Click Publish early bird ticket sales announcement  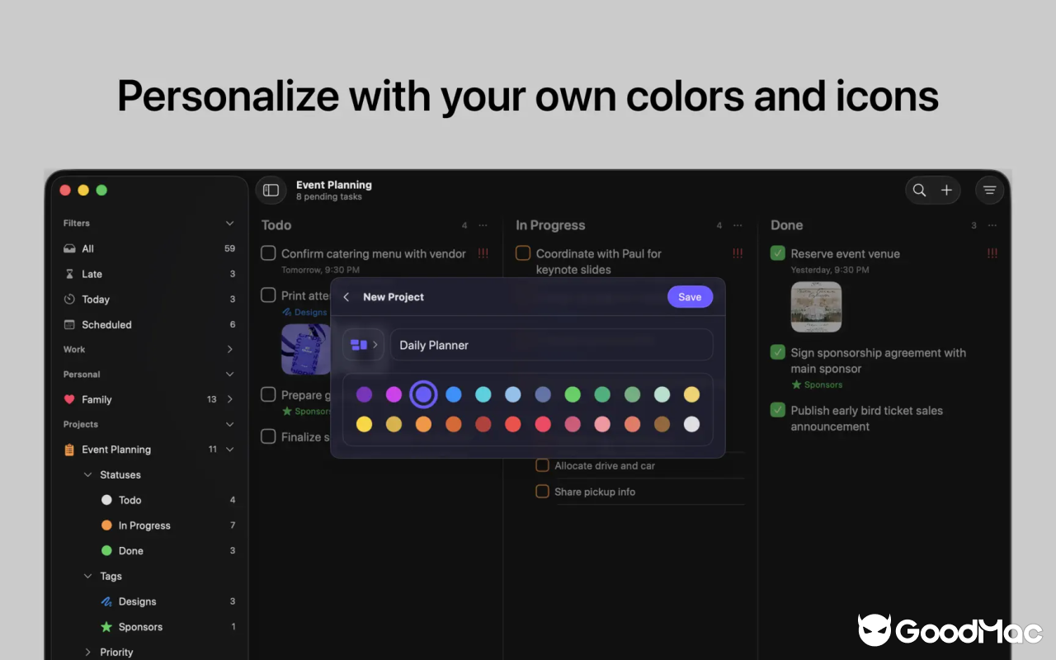(866, 418)
